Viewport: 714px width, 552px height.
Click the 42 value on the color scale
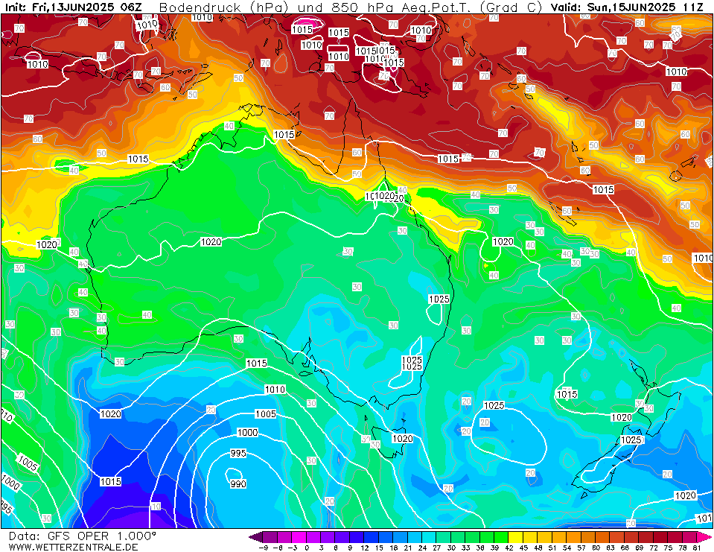tap(509, 548)
